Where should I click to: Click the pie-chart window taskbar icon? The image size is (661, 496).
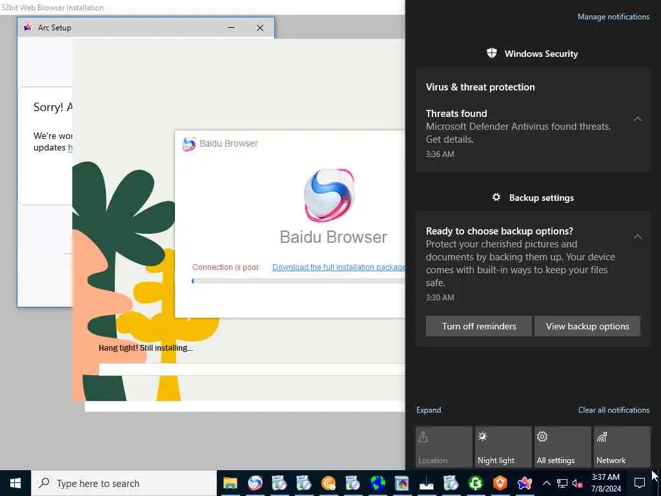[x=402, y=483]
